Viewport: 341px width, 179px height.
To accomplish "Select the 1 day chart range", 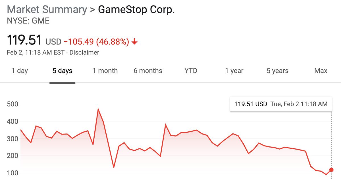I will click(19, 71).
